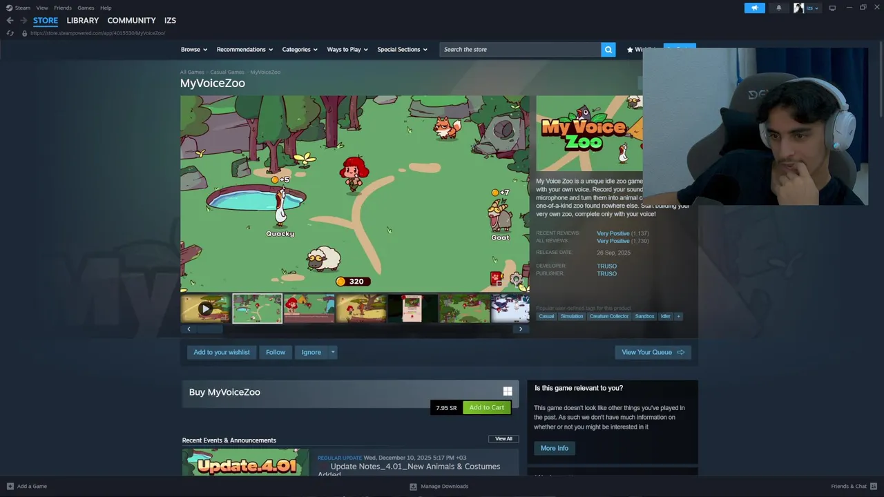Click View Your Queue button
The height and width of the screenshot is (497, 884).
click(653, 352)
